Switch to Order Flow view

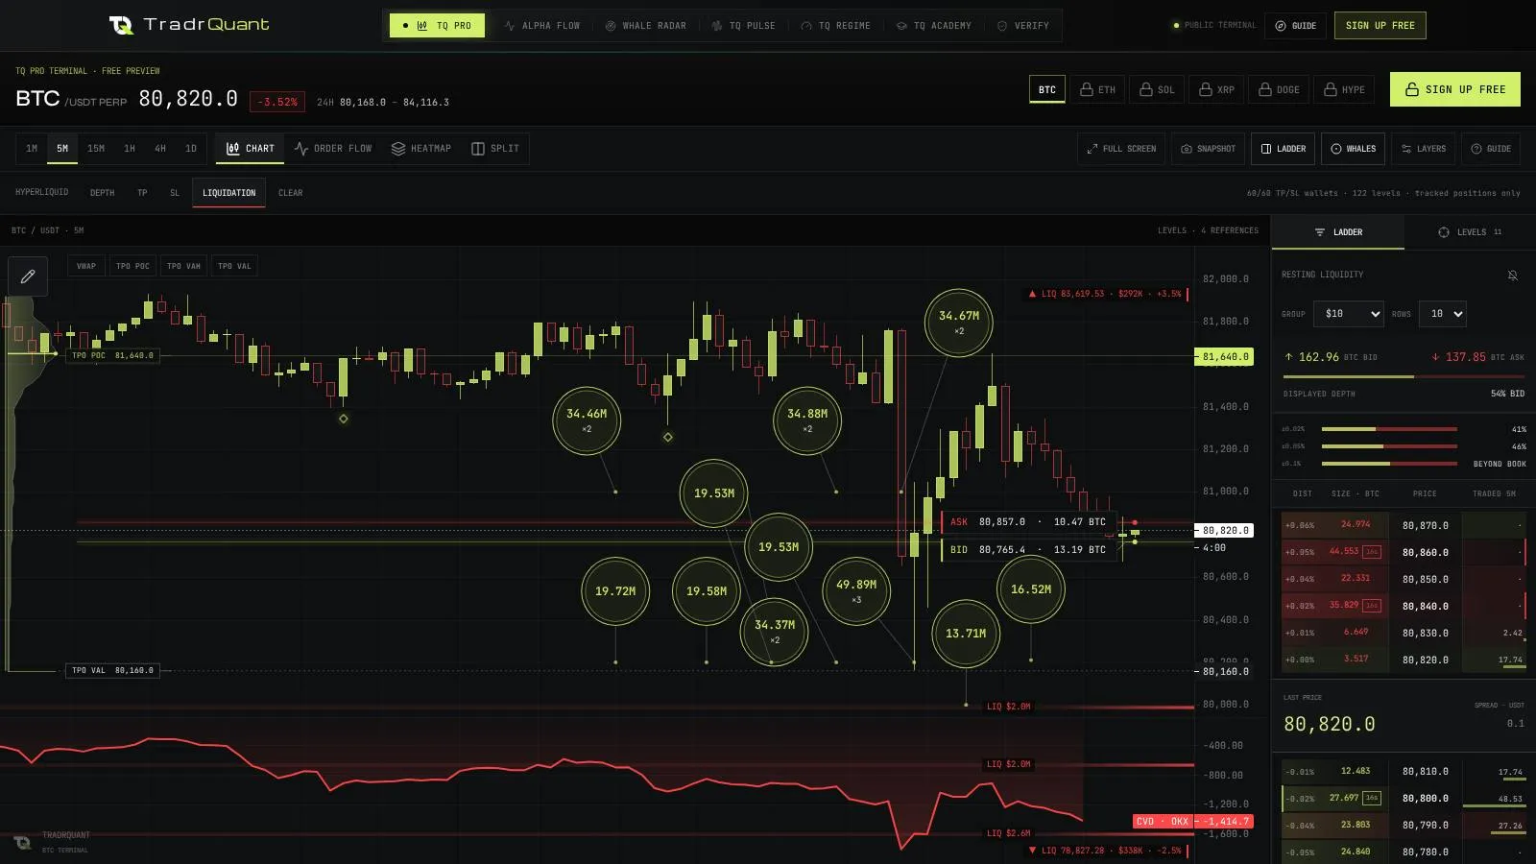(x=333, y=149)
